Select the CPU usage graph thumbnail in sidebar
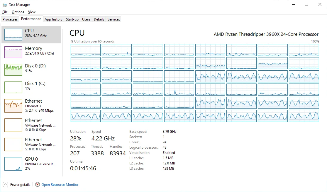The image size is (327, 192). tap(13, 35)
